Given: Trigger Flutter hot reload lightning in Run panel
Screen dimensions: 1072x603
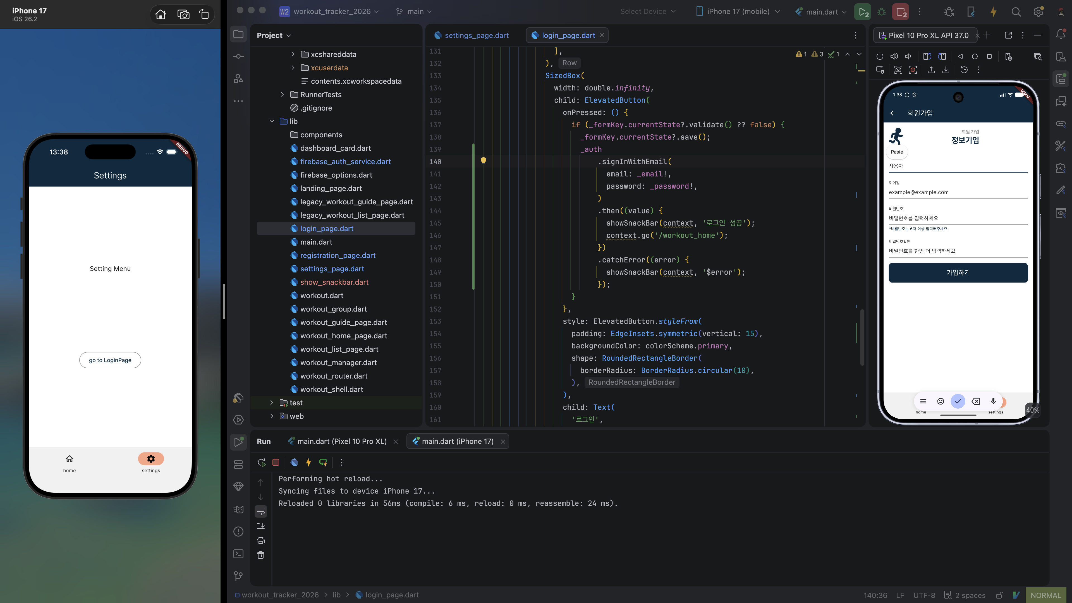Looking at the screenshot, I should pyautogui.click(x=308, y=462).
